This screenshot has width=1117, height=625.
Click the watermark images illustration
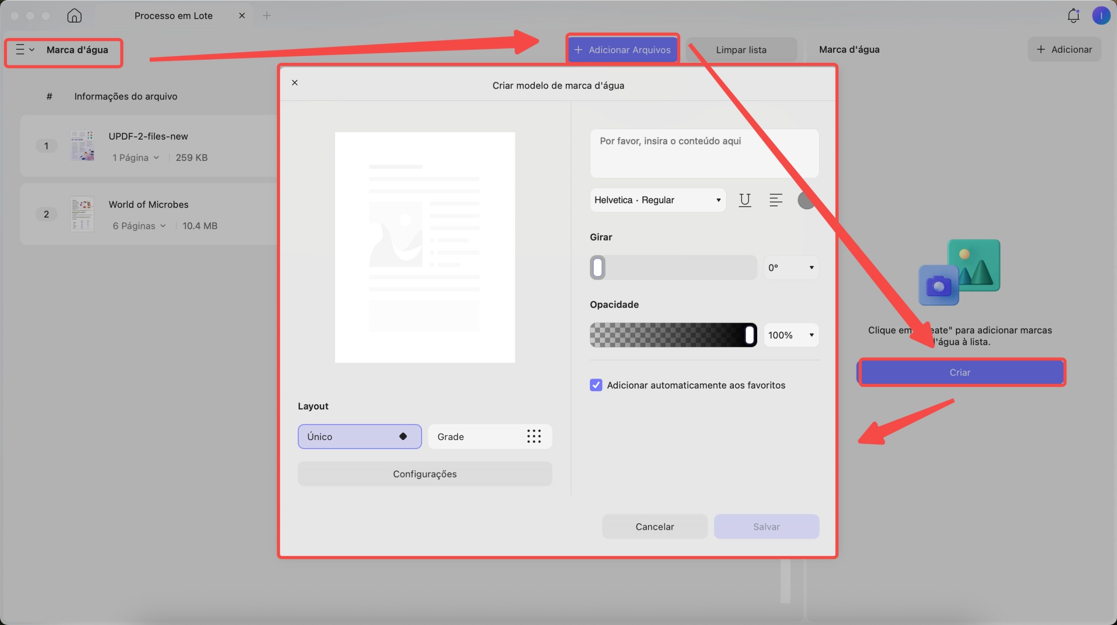click(959, 273)
